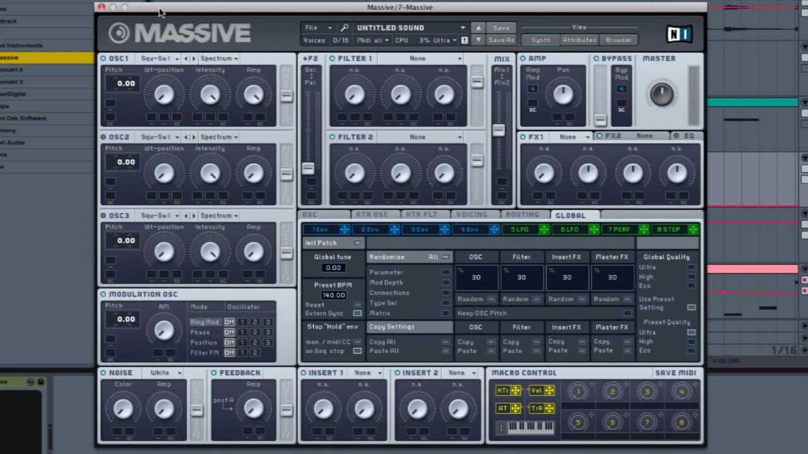Grab the 2 Env modulation cross handle
The width and height of the screenshot is (808, 454).
(394, 230)
